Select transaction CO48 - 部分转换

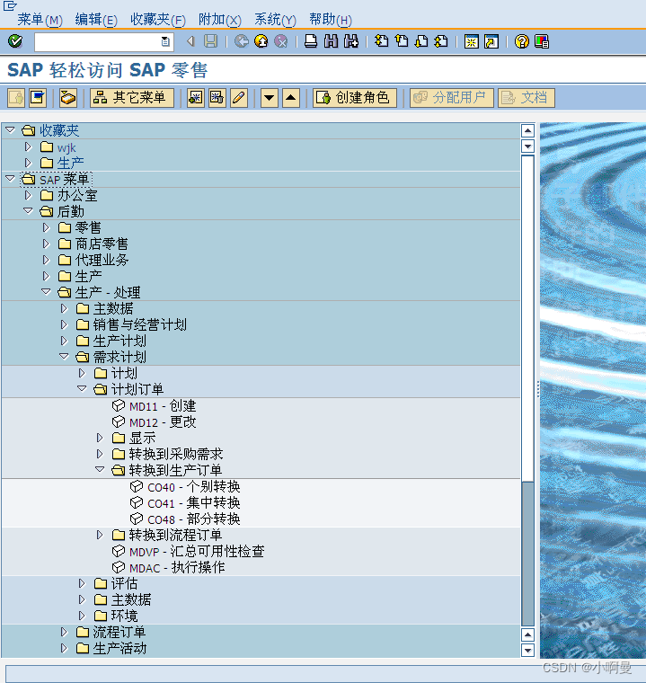pyautogui.click(x=194, y=519)
